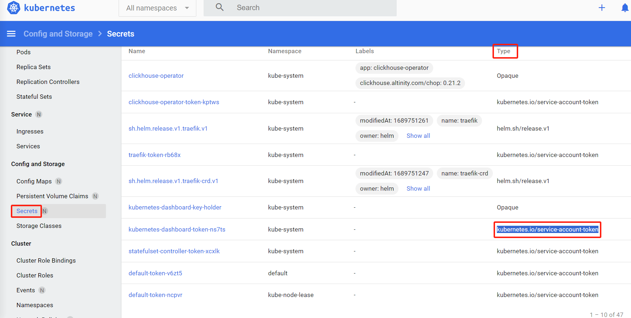631x318 pixels.
Task: Select Secrets in the sidebar
Action: click(27, 211)
